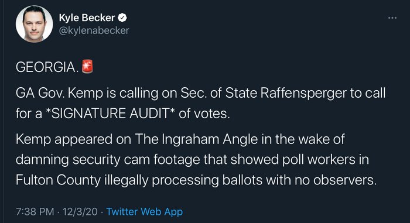Click the GEORGIA. heading text
Viewport: 410px width, 223px height.
(x=47, y=67)
